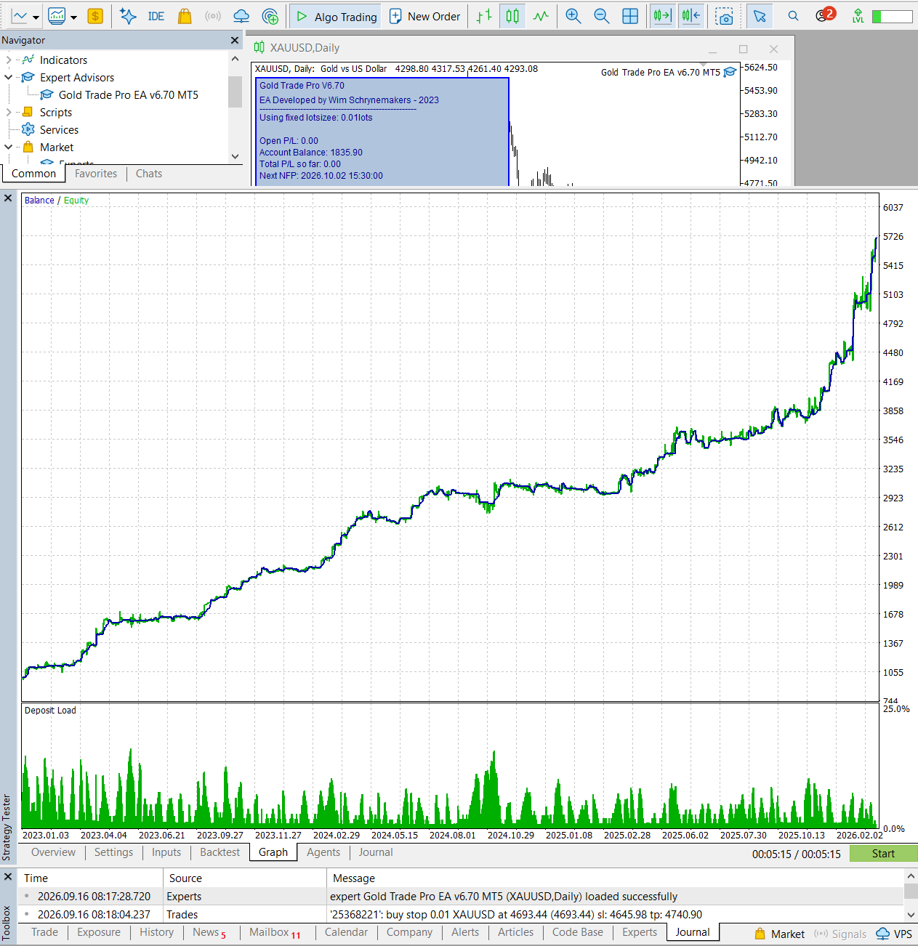The width and height of the screenshot is (918, 946).
Task: Click the Source column header
Action: (x=244, y=878)
